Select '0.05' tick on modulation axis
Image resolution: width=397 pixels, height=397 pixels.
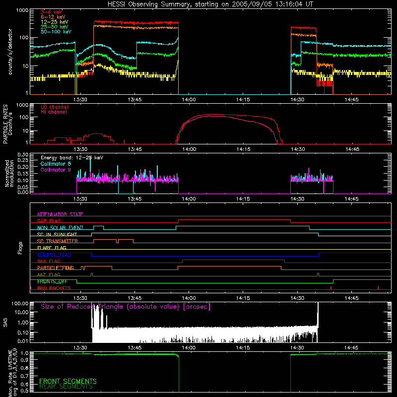23,187
